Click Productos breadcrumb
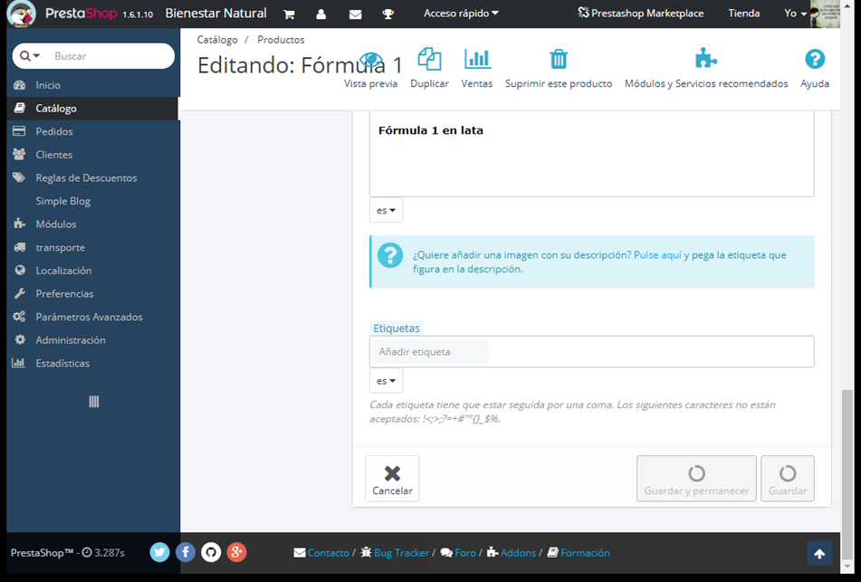The image size is (861, 582). point(281,40)
